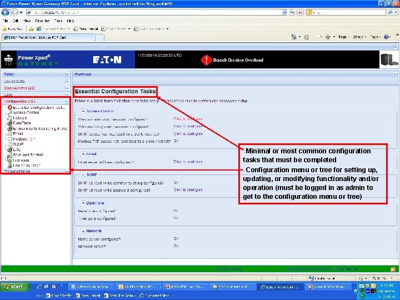Click the browser address bar
The height and width of the screenshot is (300, 400).
(154, 12)
